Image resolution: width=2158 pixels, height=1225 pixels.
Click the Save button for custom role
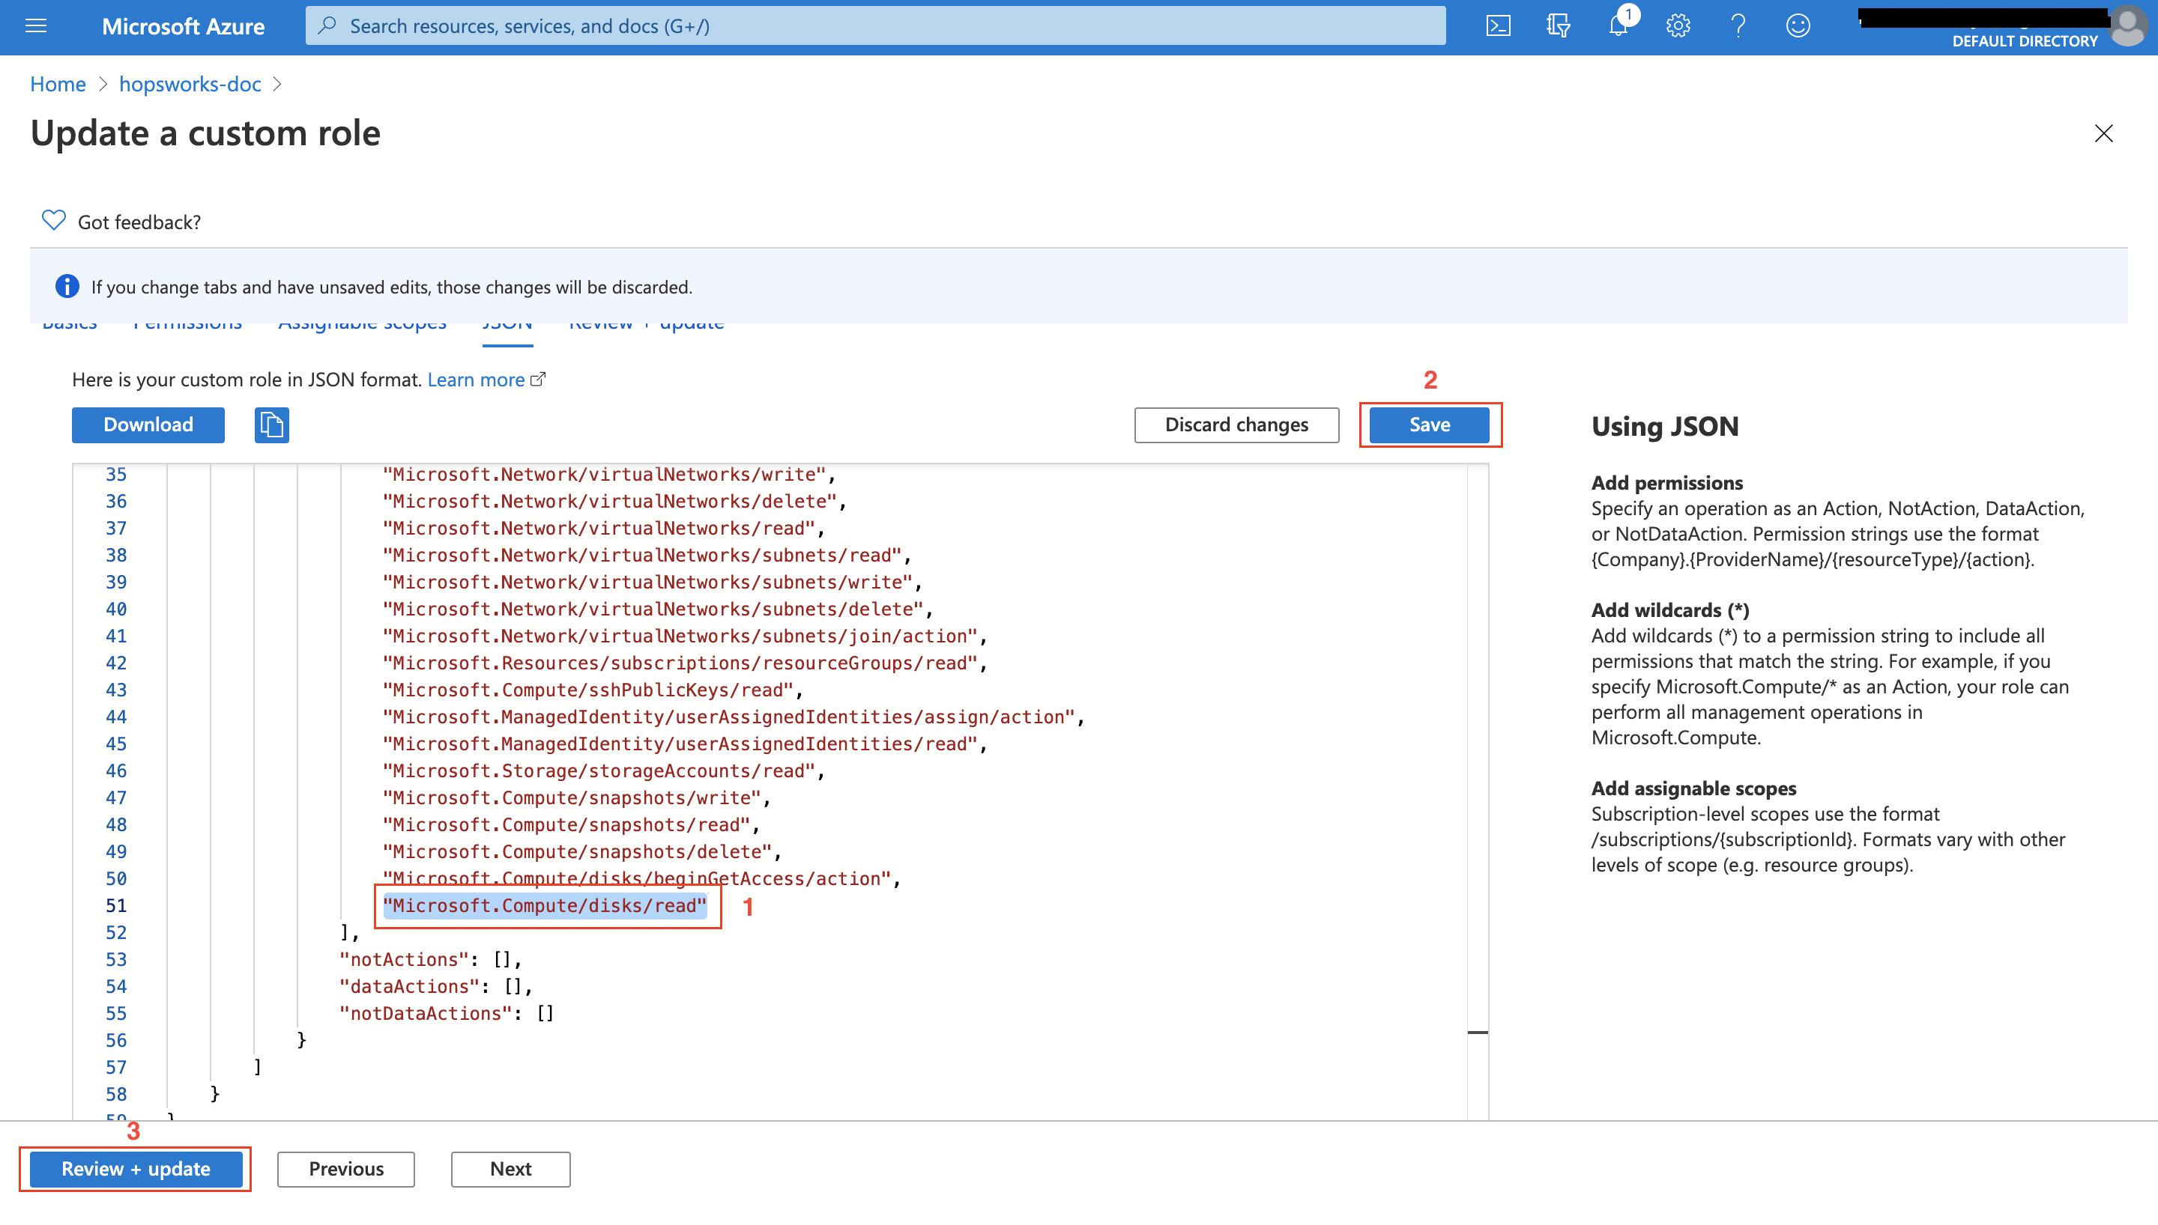pos(1430,425)
